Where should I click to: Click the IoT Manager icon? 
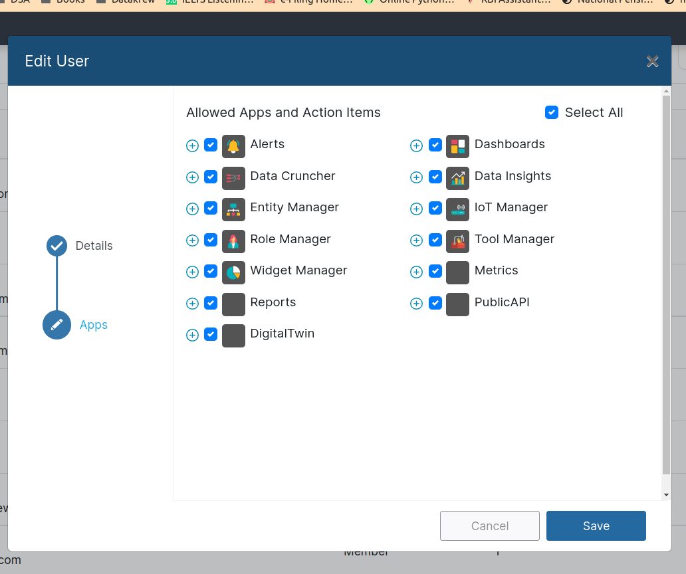(x=457, y=209)
